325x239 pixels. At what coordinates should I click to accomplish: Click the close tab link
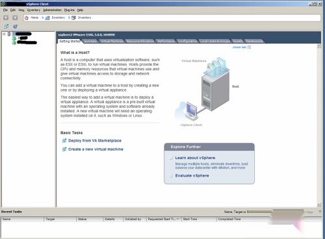[239, 47]
